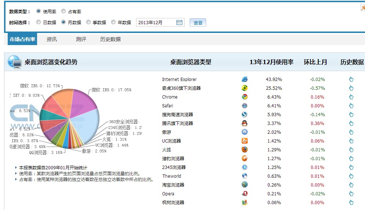Open history data hand icon for 淘宝浏览器
This screenshot has width=365, height=210.
pyautogui.click(x=351, y=185)
